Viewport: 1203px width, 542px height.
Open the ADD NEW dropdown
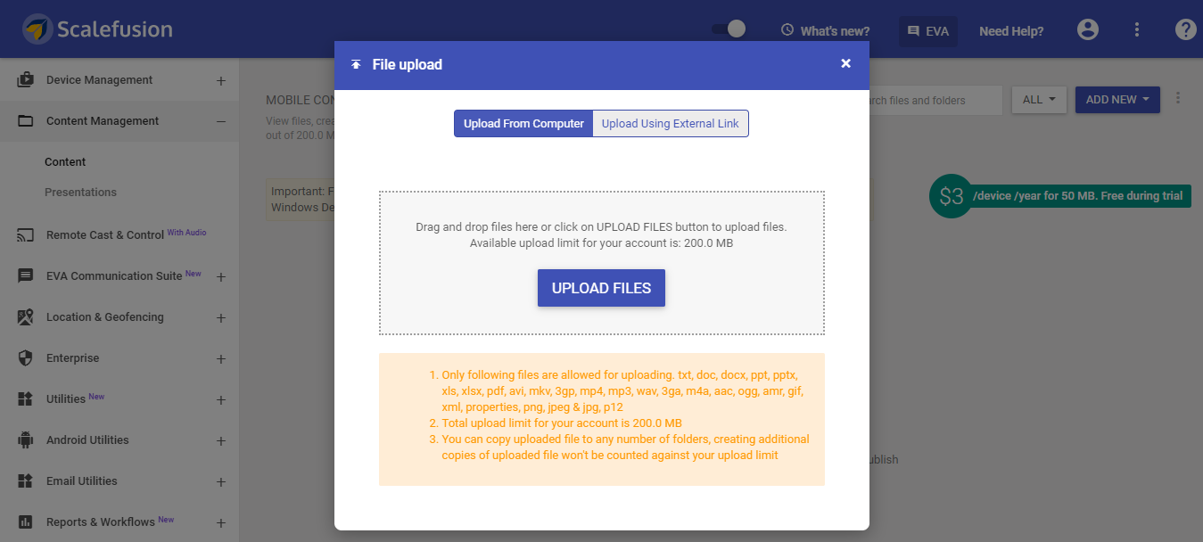pyautogui.click(x=1116, y=100)
